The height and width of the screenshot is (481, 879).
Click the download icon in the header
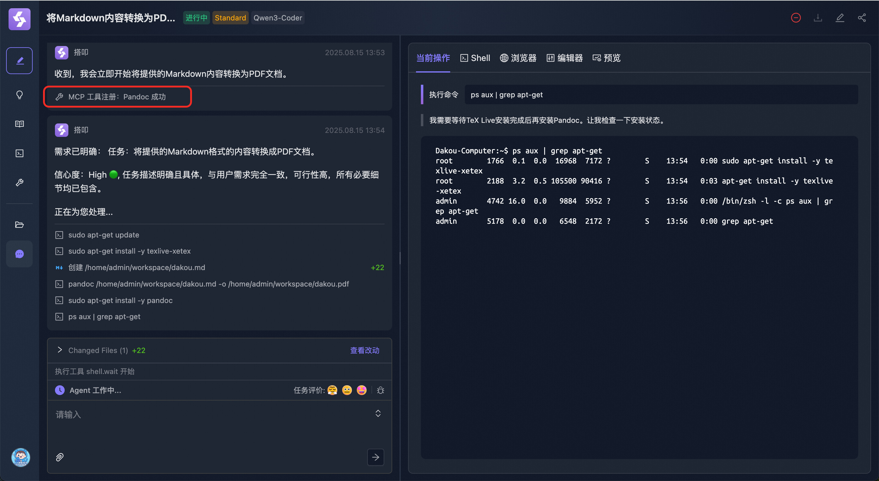click(818, 18)
